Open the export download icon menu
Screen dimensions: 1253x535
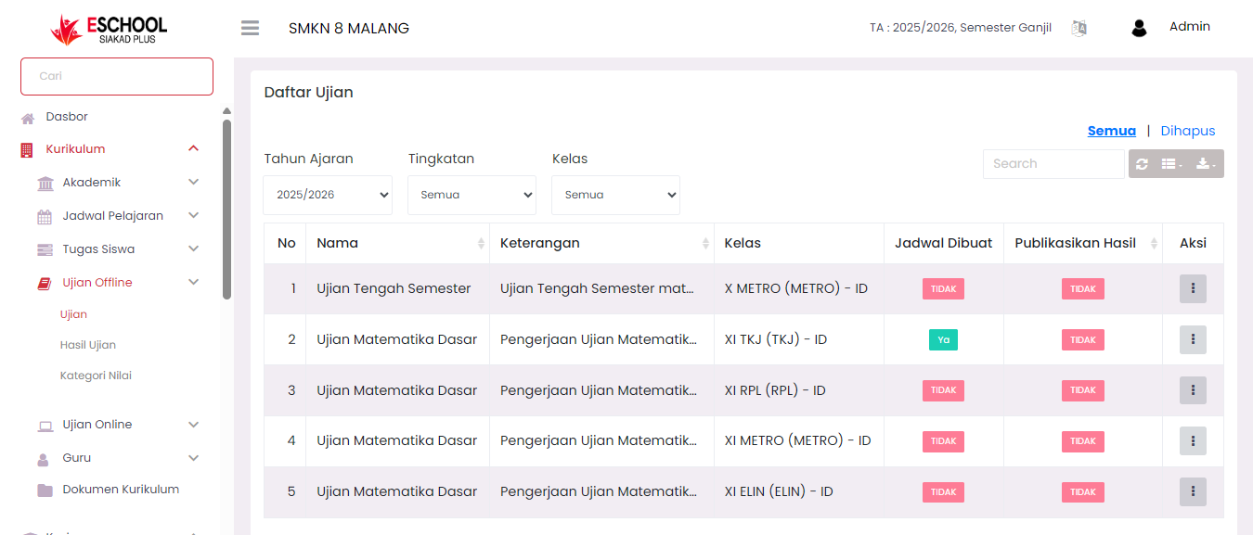click(x=1206, y=164)
